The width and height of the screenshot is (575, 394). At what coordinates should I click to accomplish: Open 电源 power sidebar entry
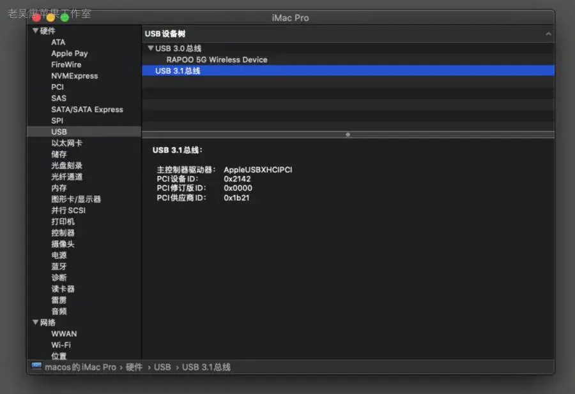tap(59, 256)
